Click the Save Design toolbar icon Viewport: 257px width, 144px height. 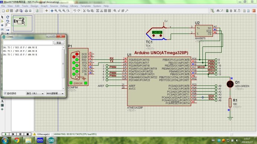coord(12,11)
